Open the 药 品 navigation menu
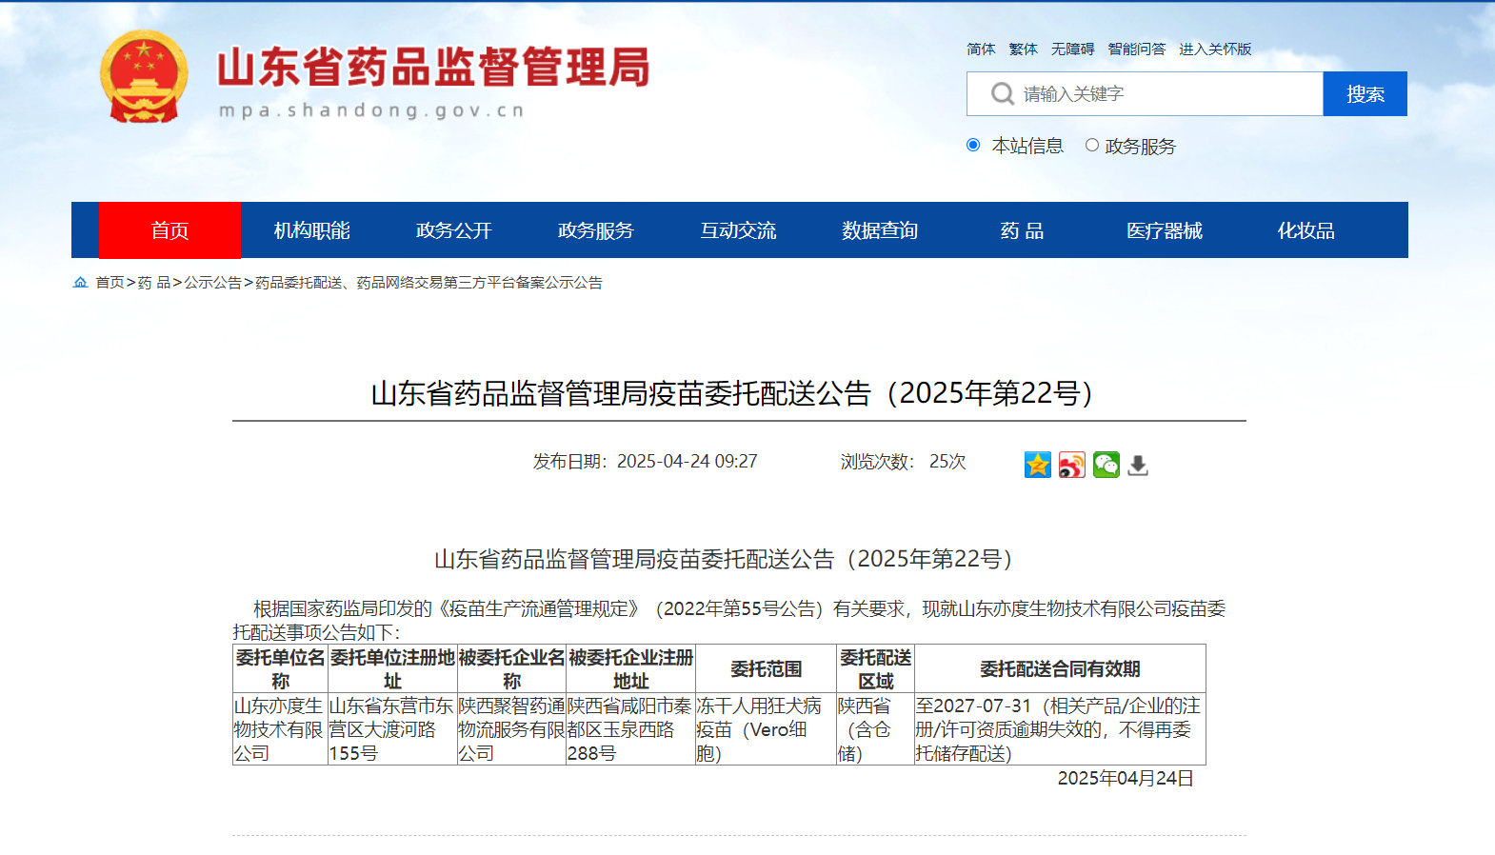Viewport: 1495px width, 855px height. [x=1022, y=230]
